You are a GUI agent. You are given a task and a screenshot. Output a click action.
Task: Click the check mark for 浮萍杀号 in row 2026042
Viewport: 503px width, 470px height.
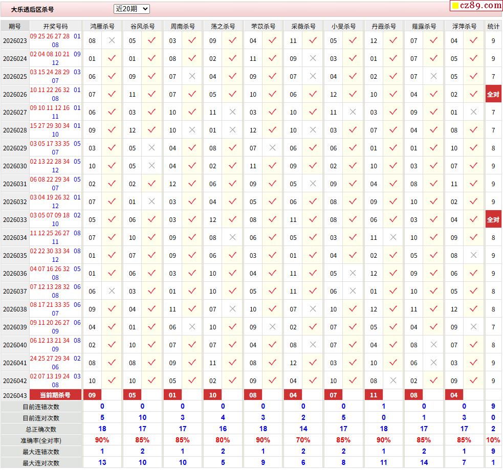click(x=473, y=381)
